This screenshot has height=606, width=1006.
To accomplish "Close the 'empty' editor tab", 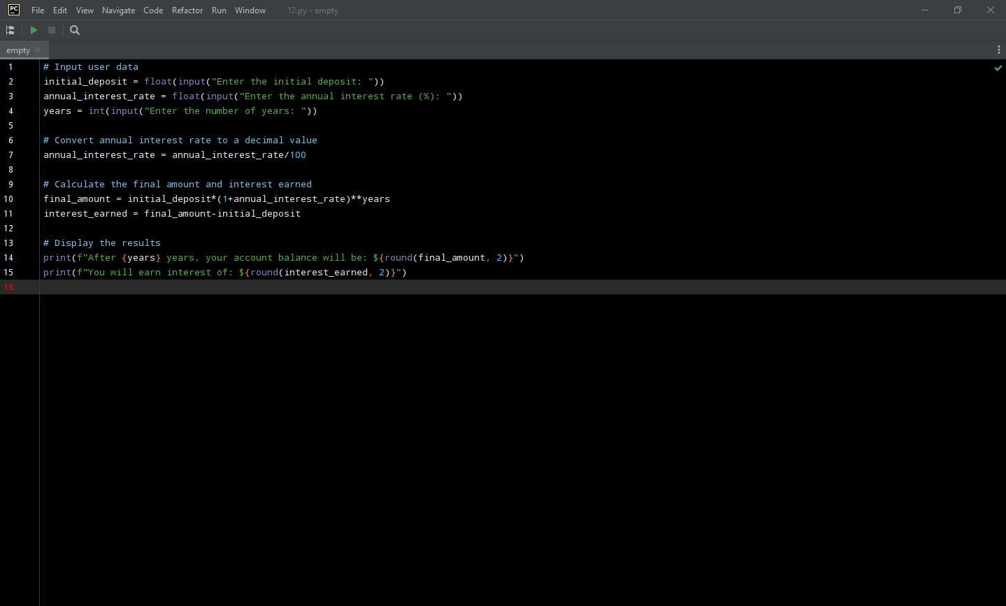I will (38, 50).
